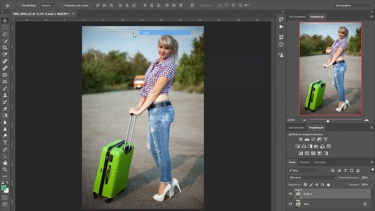The height and width of the screenshot is (211, 375).
Task: Toggle Quick Mask mode icon
Action: click(5, 198)
